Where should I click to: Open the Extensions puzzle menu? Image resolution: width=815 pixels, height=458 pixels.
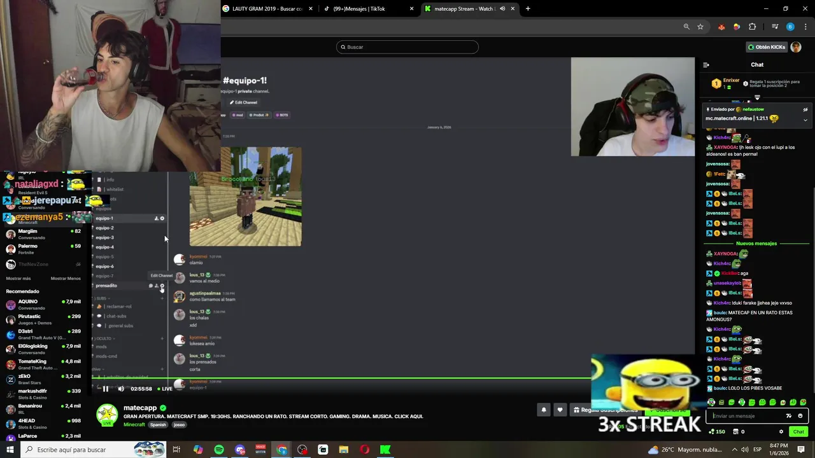tap(753, 27)
